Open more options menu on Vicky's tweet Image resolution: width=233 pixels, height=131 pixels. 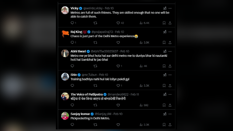click(x=170, y=8)
